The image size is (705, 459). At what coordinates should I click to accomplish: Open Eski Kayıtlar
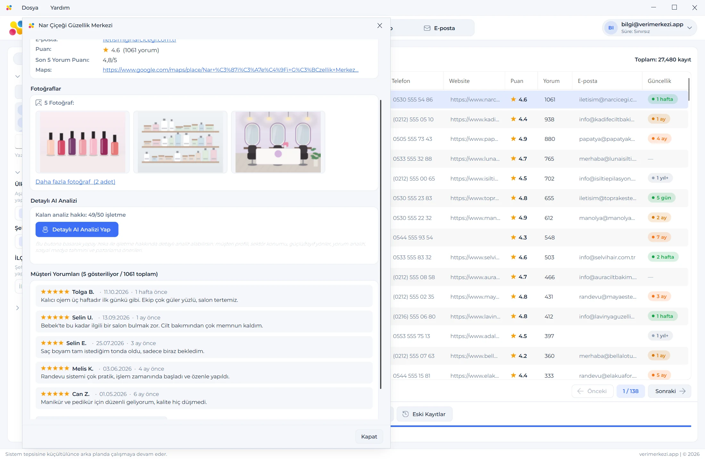(x=425, y=414)
